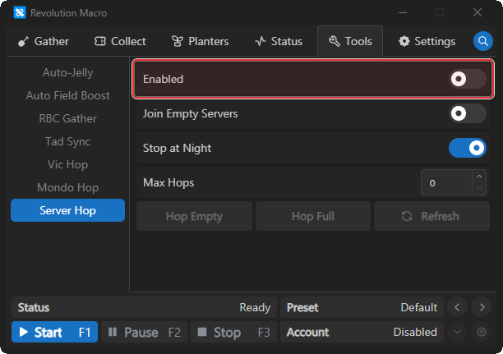This screenshot has height=354, width=503.
Task: Select Auto Field Boost in the sidebar
Action: 67,95
